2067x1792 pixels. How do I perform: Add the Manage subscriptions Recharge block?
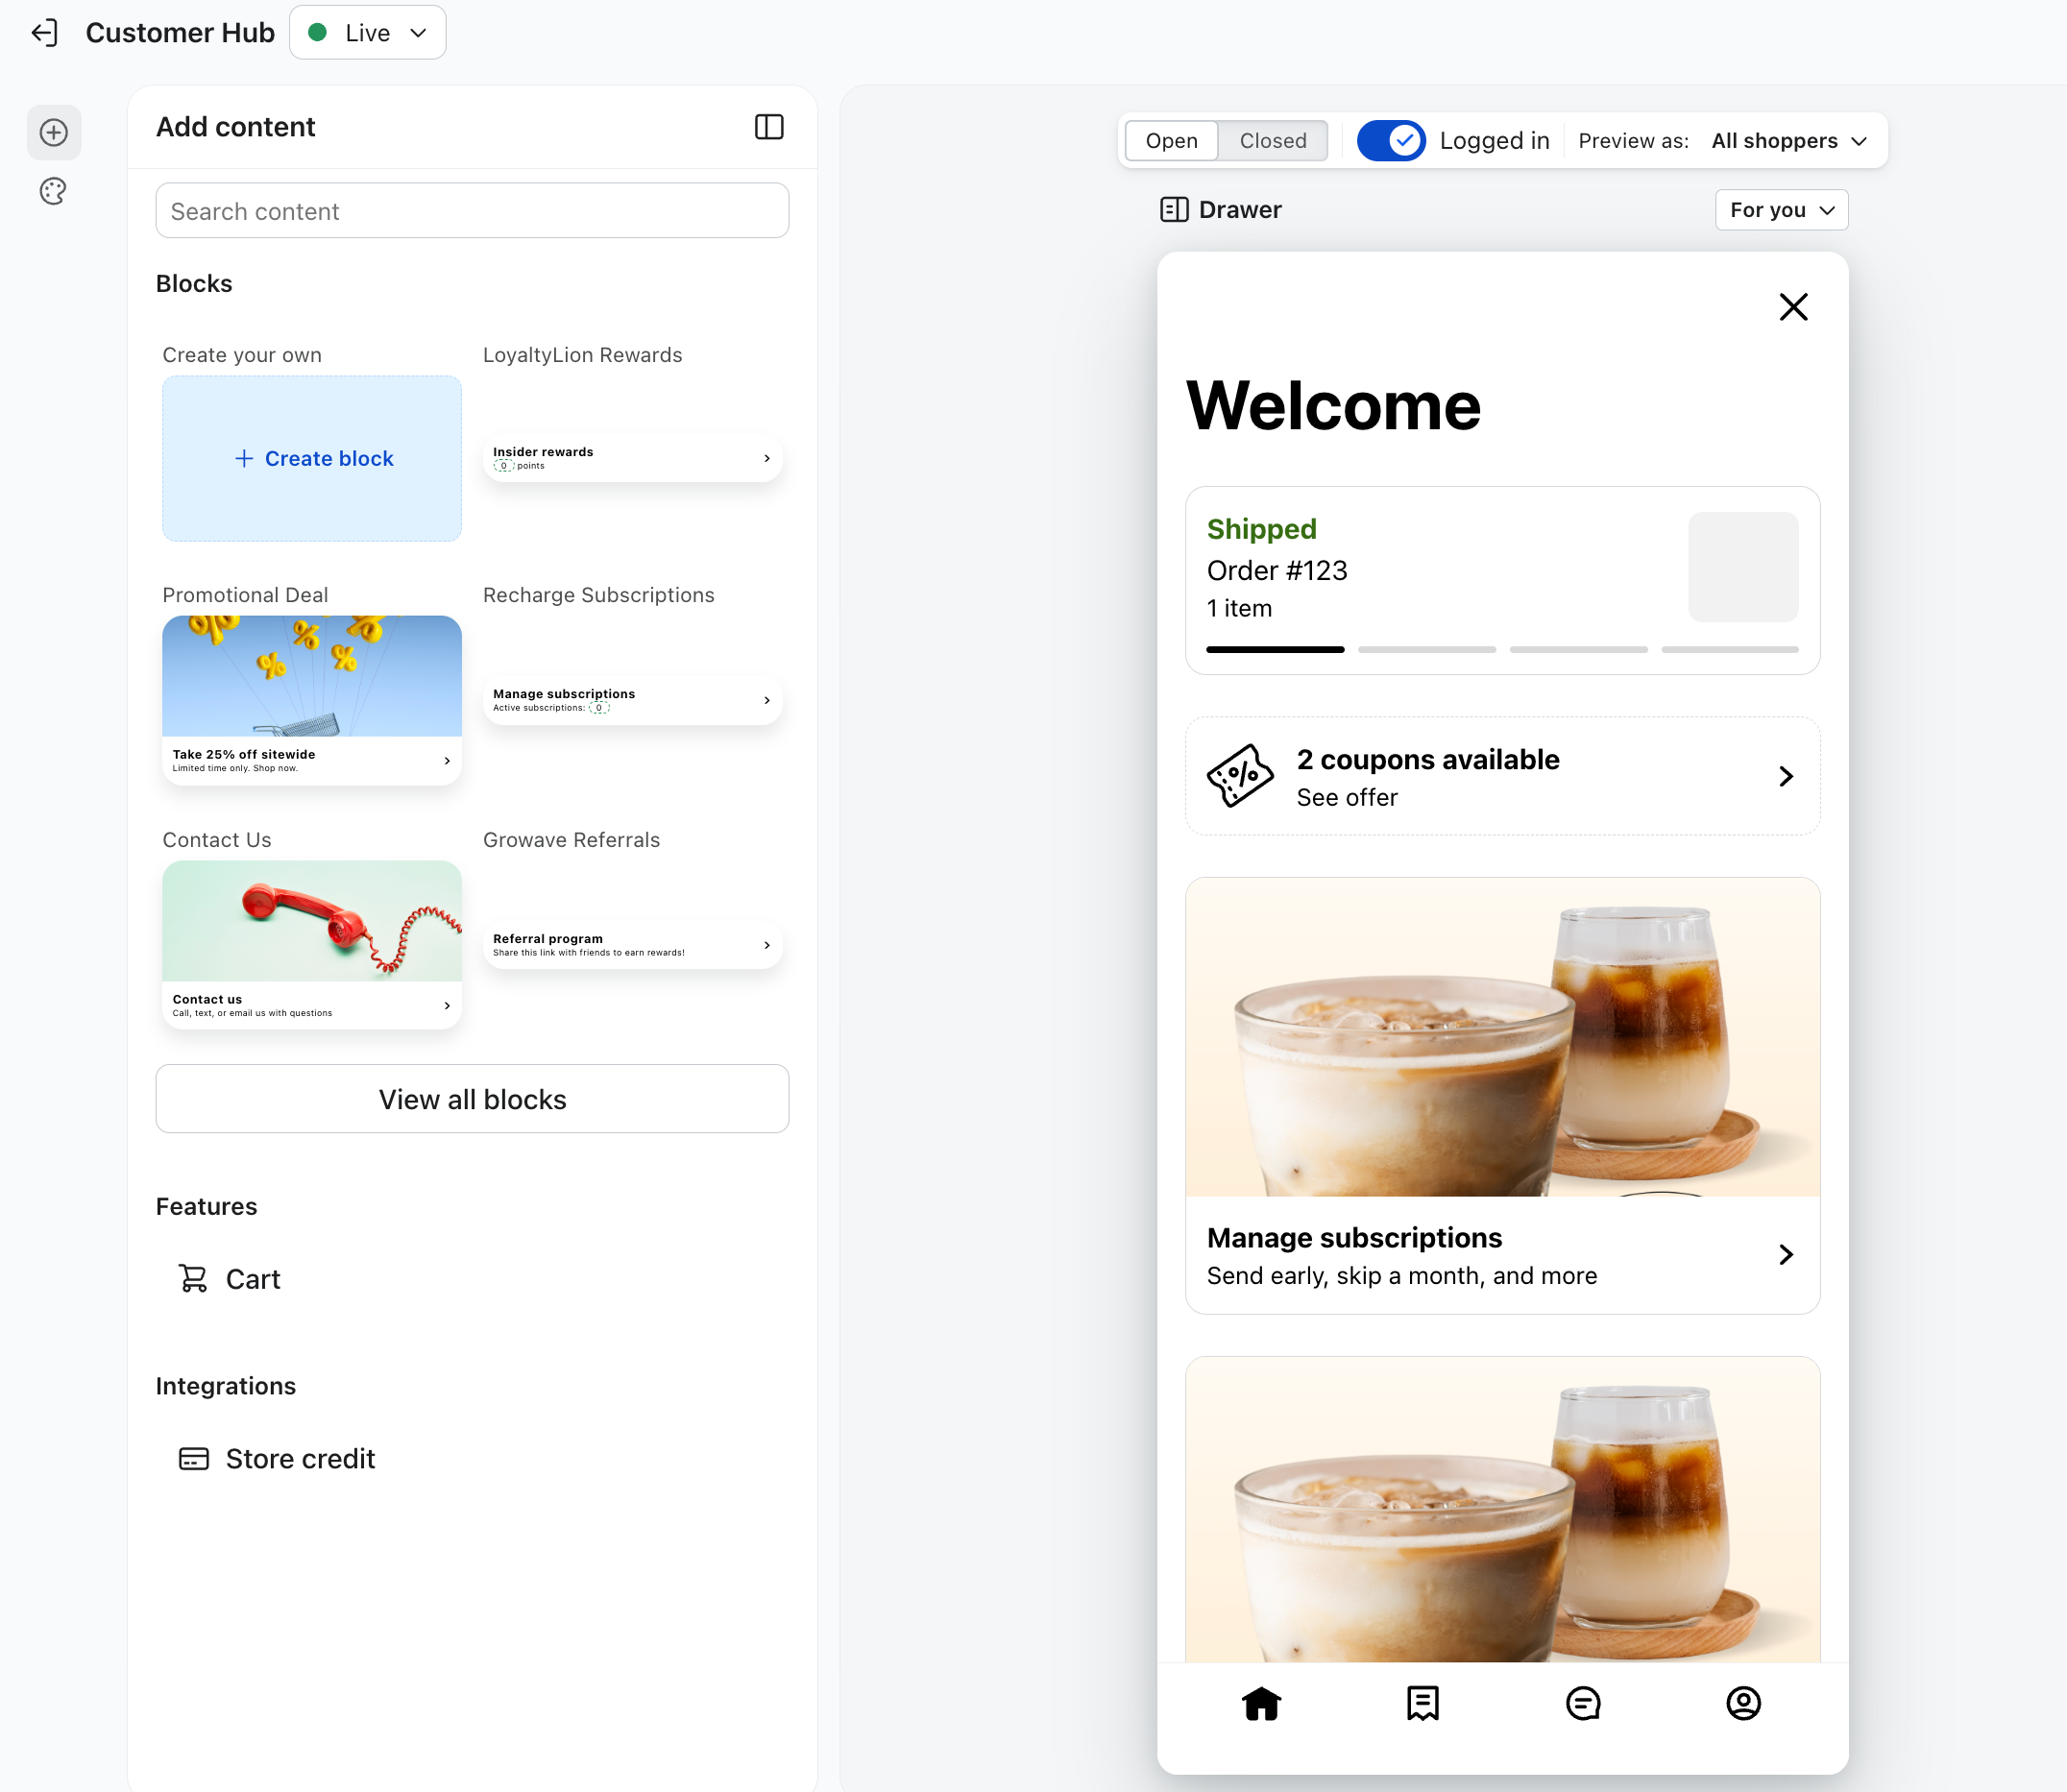pos(632,700)
